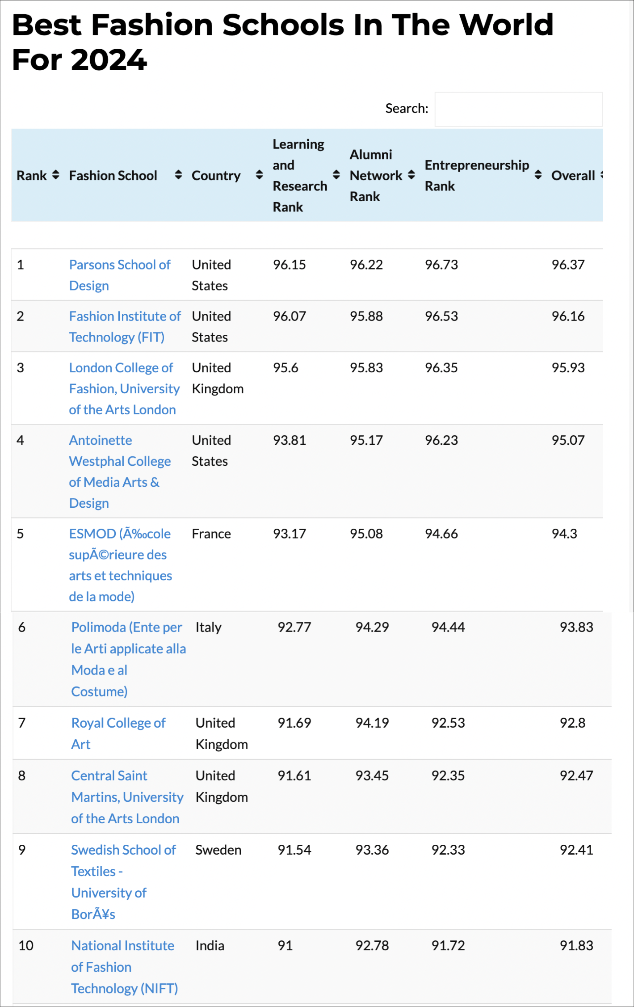Select the overall score 96.37
634x1007 pixels.
[568, 265]
